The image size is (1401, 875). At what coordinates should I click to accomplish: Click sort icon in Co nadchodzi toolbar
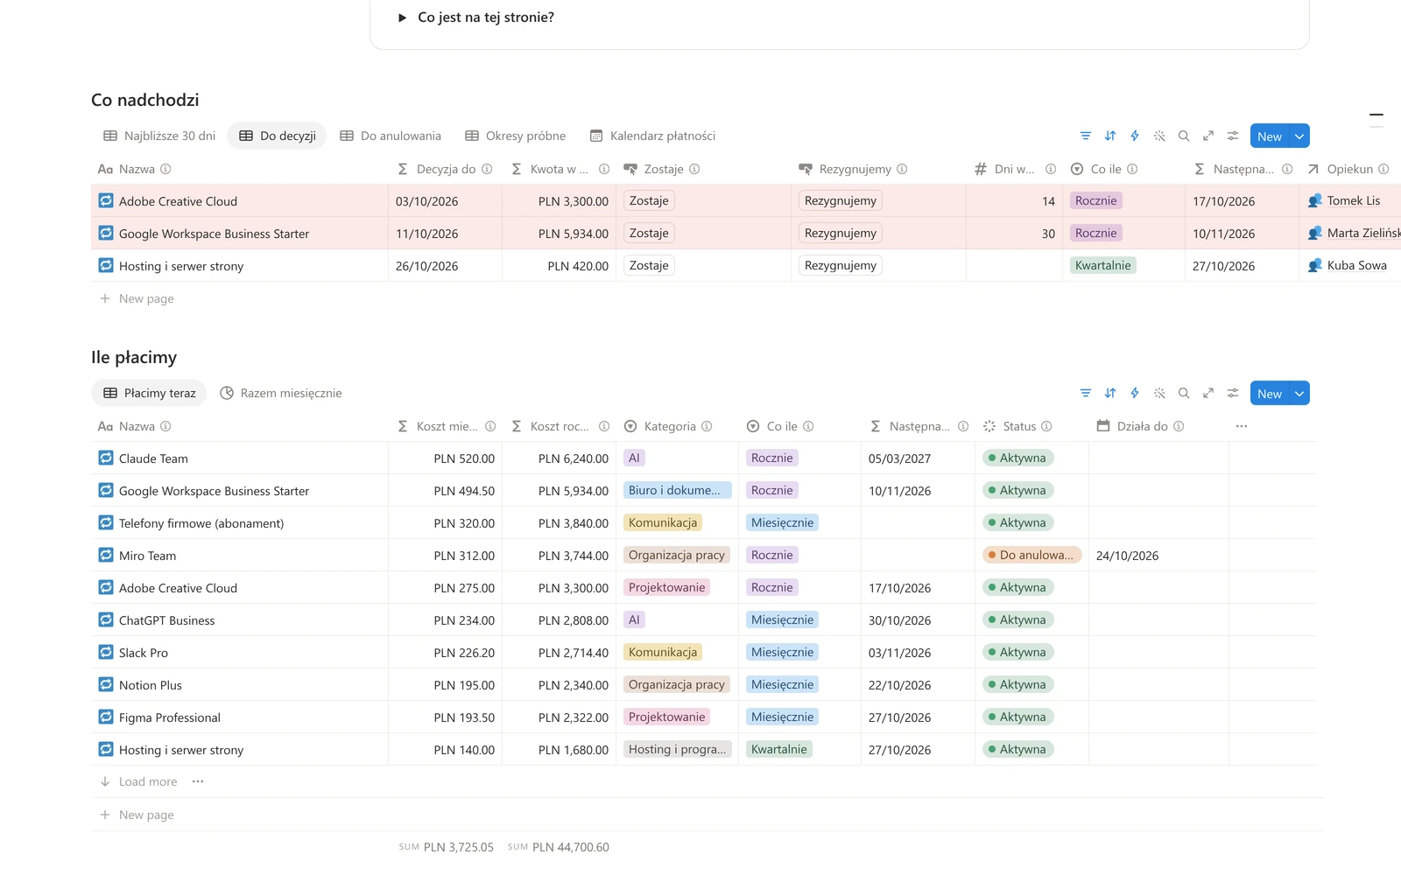(1110, 136)
